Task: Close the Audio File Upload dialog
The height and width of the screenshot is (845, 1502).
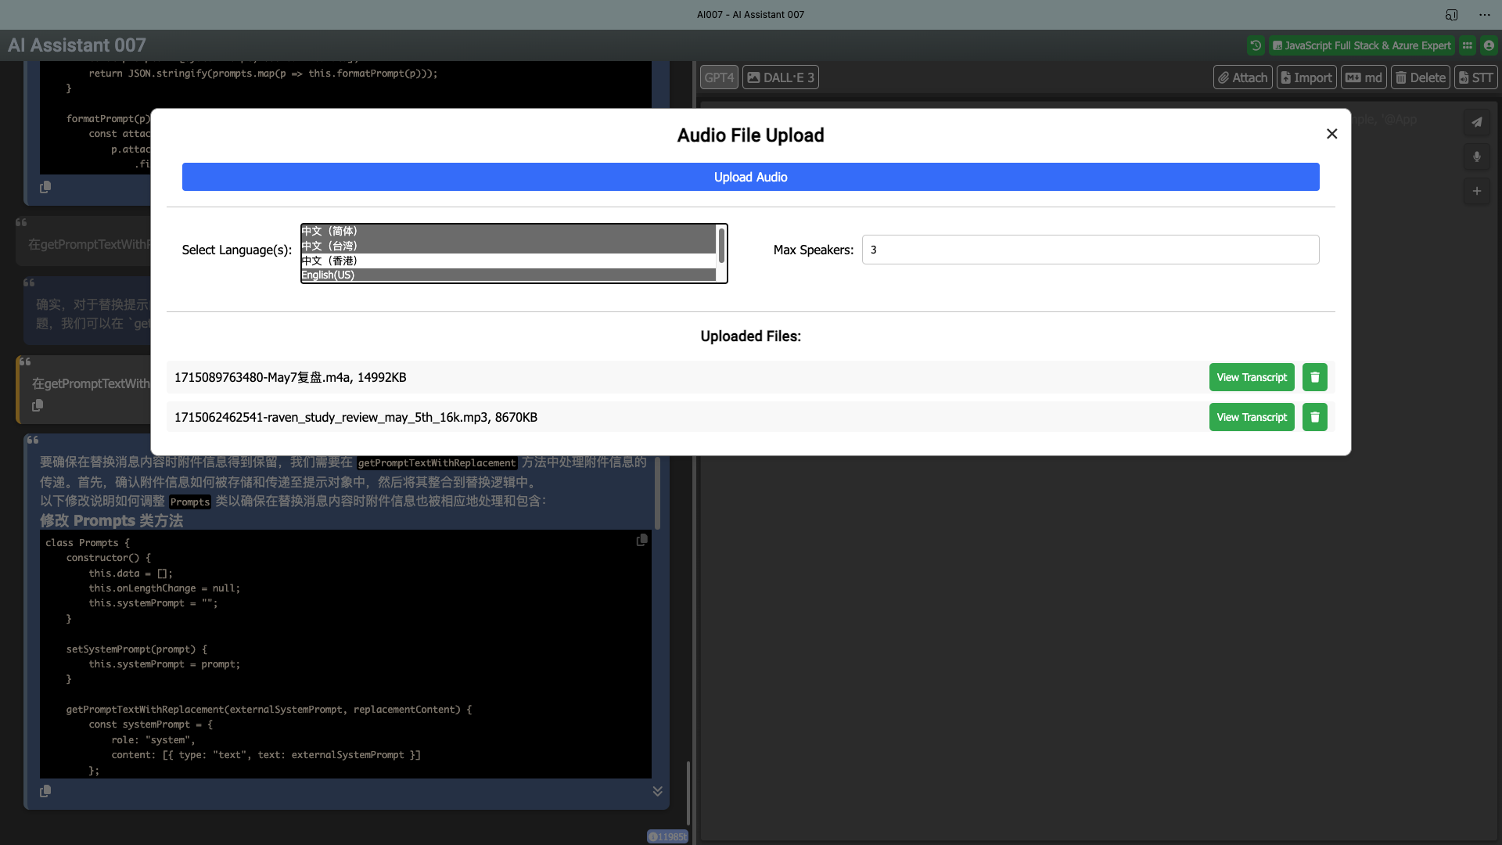Action: pos(1331,133)
